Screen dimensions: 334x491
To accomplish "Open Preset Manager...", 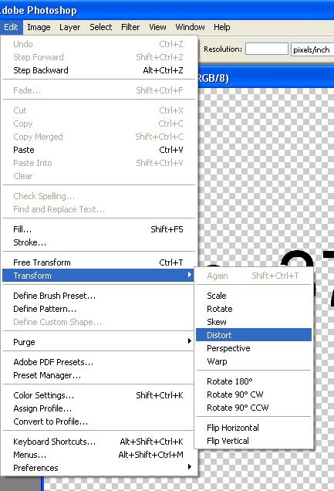I will [x=100, y=375].
